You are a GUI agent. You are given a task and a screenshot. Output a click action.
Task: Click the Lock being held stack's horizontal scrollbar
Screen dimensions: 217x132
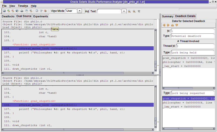189,88
